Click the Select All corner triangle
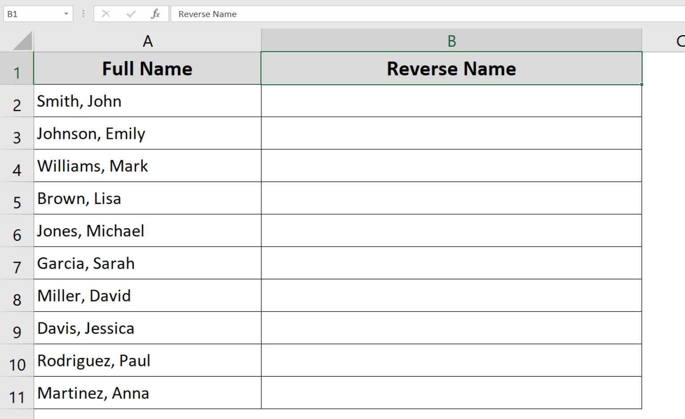 coord(22,41)
